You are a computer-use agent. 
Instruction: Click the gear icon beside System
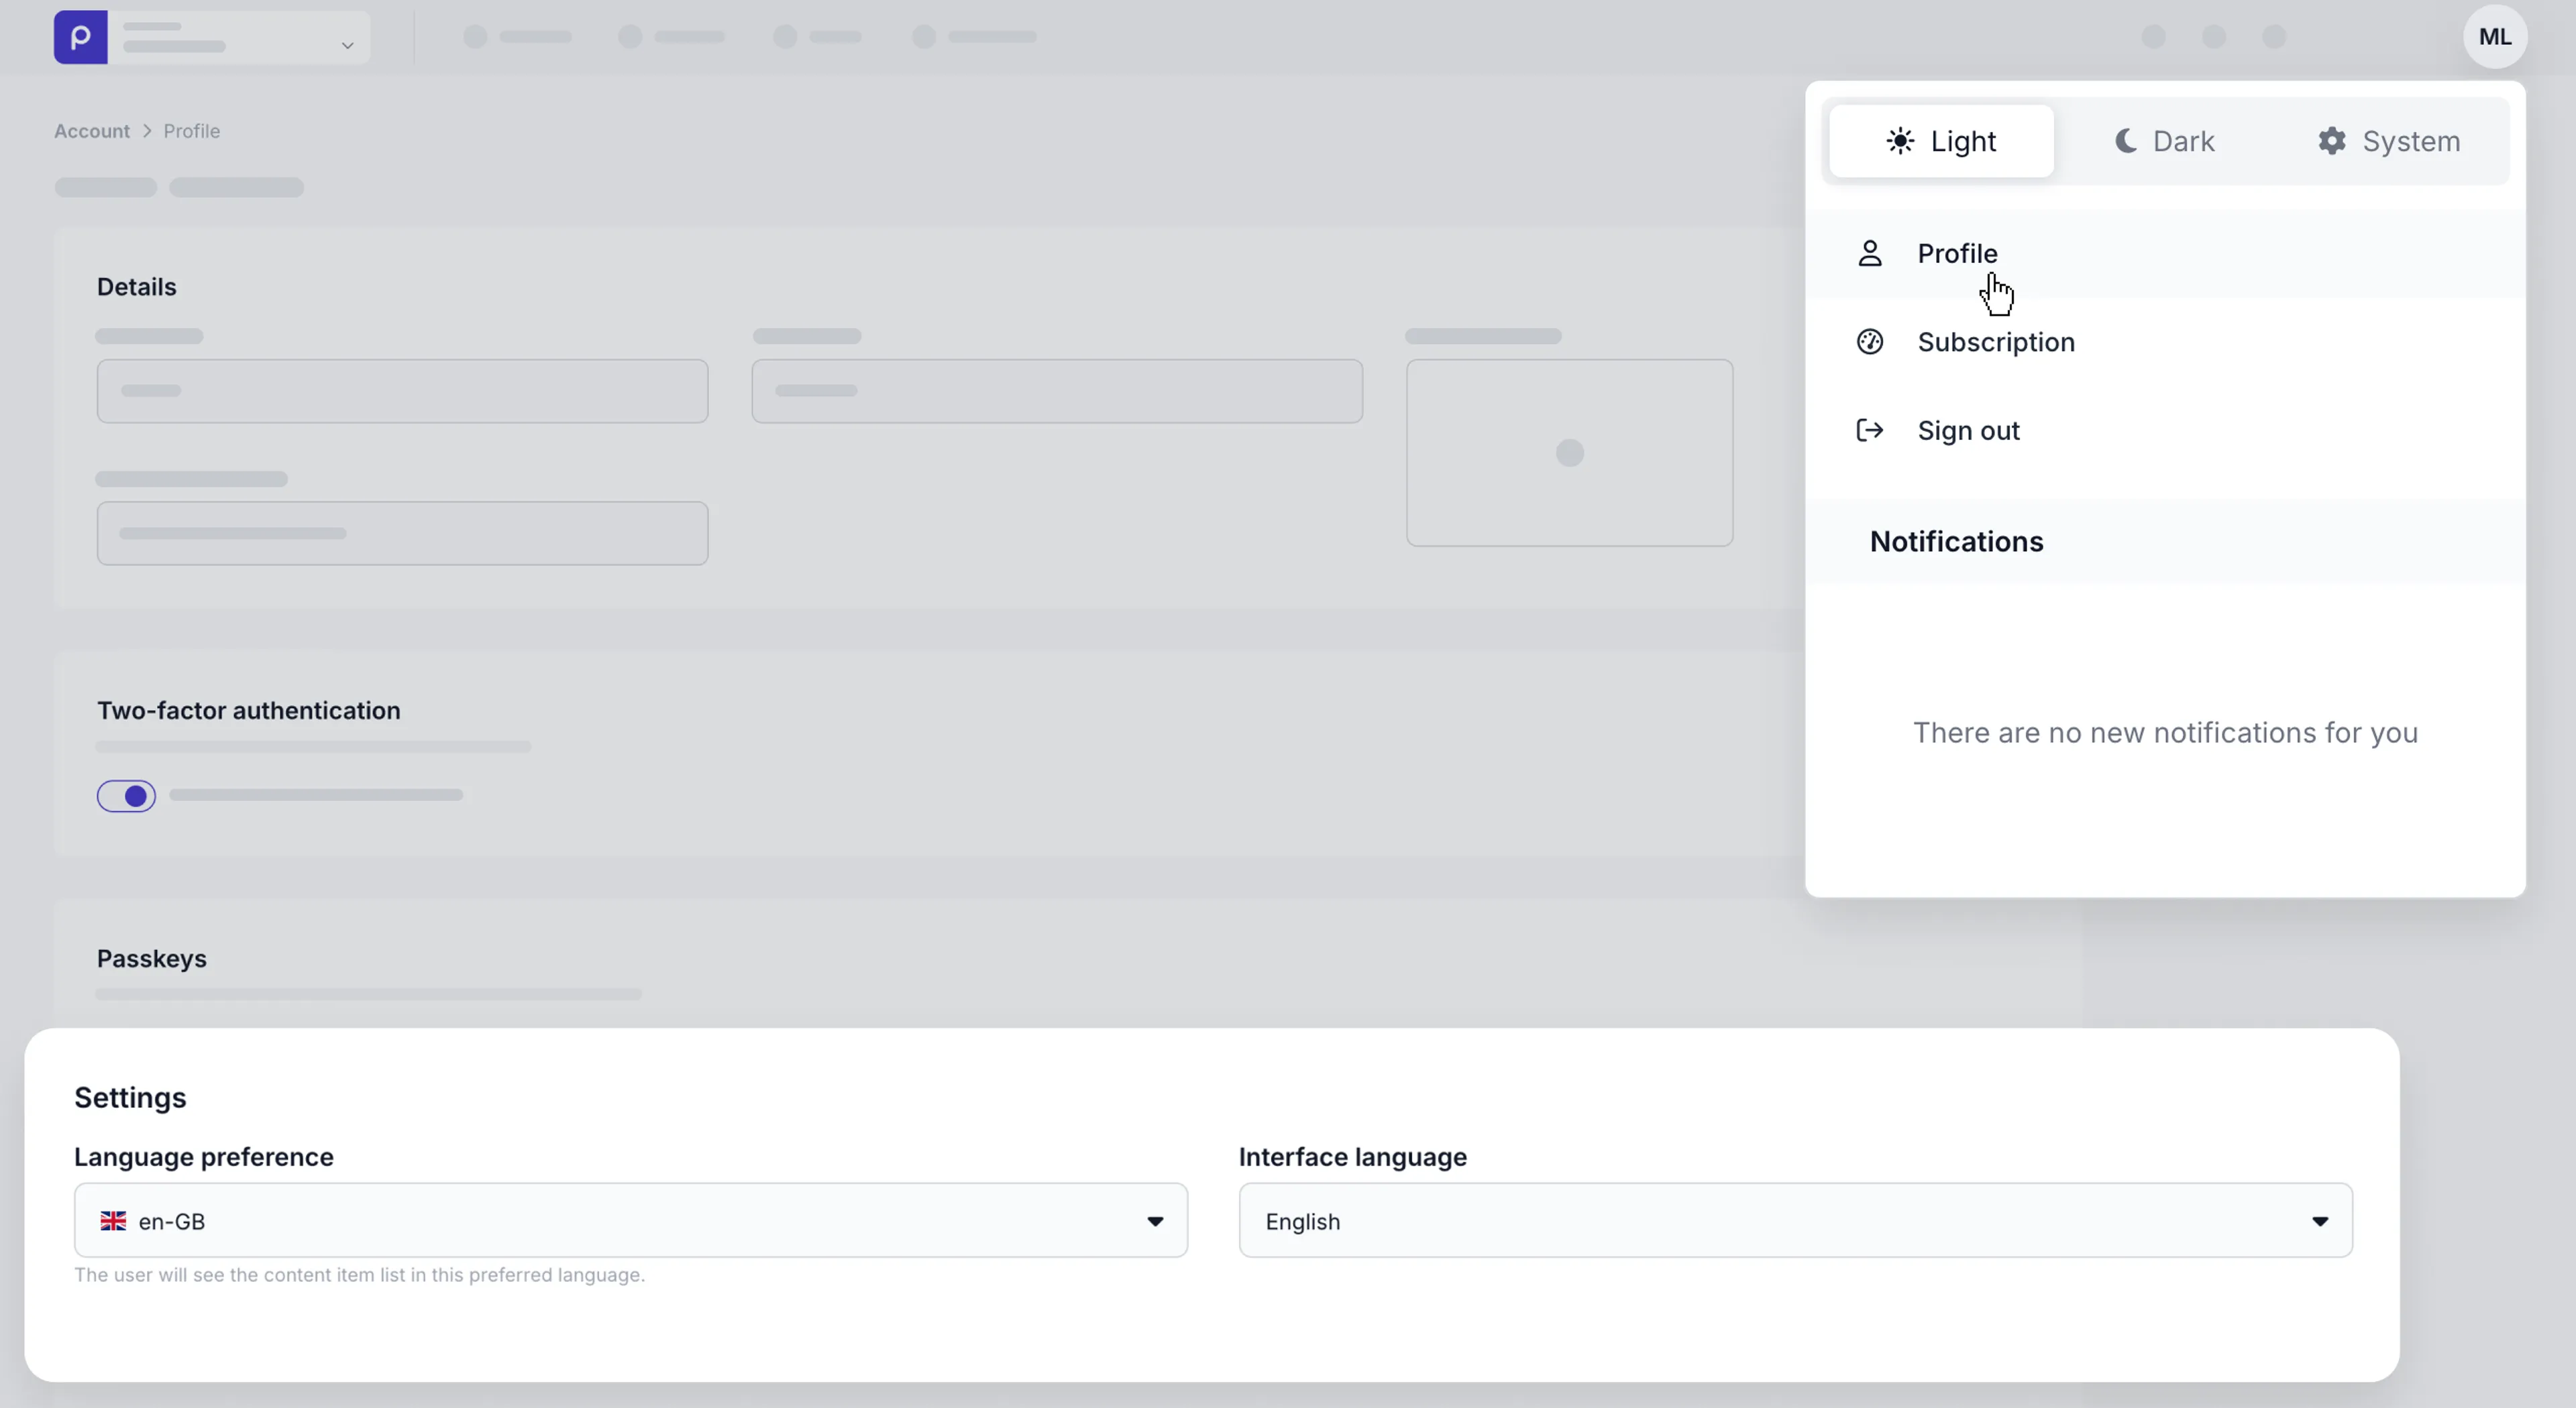click(2333, 141)
